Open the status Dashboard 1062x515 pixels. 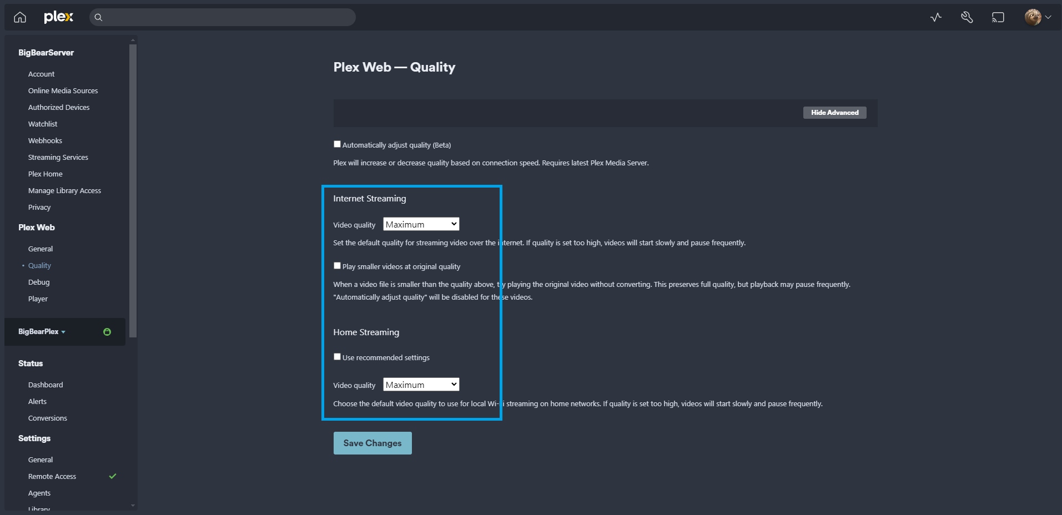point(46,385)
